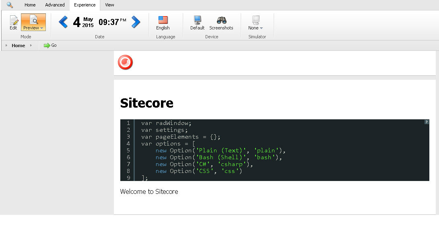Click the green Go button
The height and width of the screenshot is (235, 439).
coord(50,46)
